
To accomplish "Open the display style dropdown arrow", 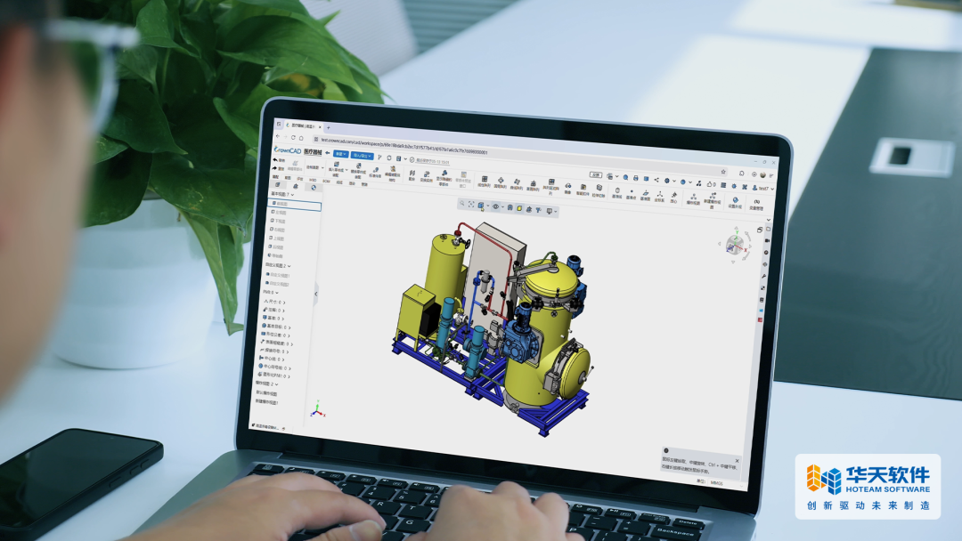I will coord(488,206).
